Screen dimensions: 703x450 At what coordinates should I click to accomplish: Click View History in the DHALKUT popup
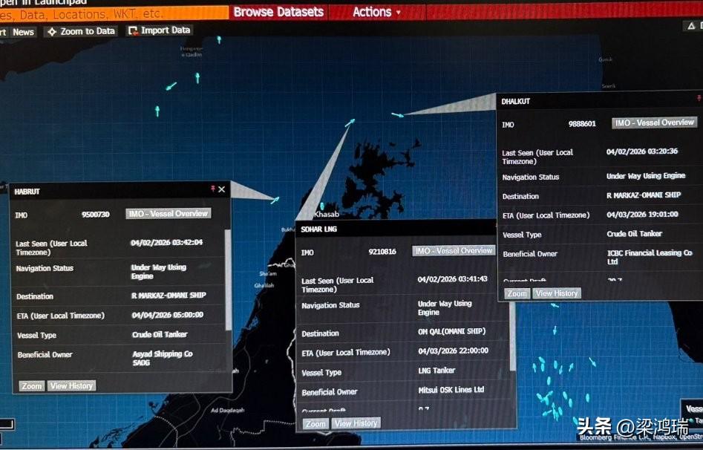tap(557, 293)
